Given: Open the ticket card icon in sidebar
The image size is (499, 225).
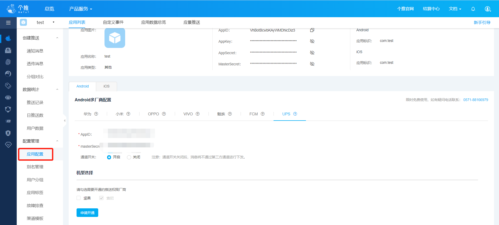Looking at the screenshot, I should coord(8,121).
